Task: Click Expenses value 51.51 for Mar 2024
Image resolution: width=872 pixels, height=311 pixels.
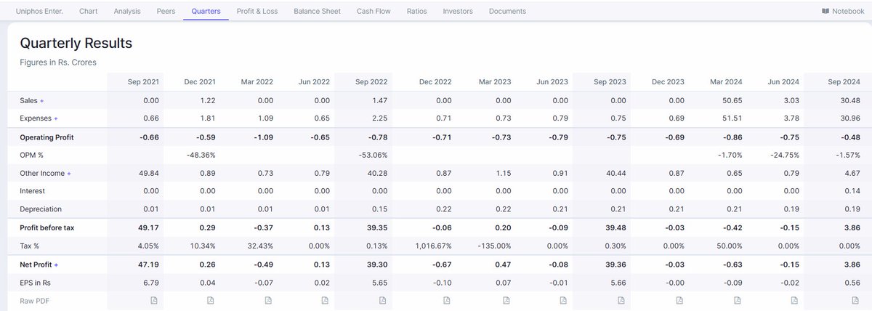Action: pyautogui.click(x=732, y=118)
